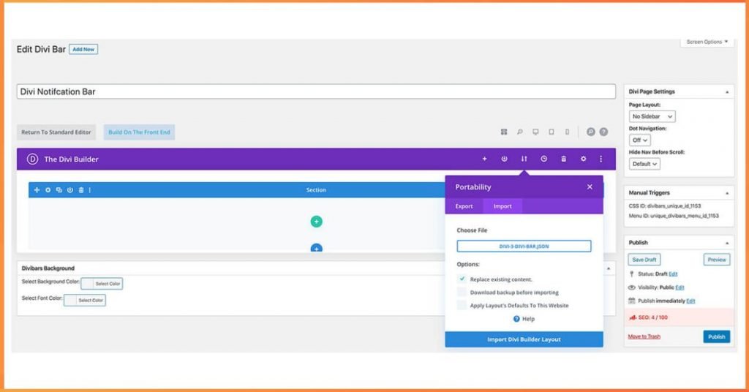Viewport: 749px width, 392px height.
Task: Open Page Layout No Sidebar dropdown
Action: [652, 116]
